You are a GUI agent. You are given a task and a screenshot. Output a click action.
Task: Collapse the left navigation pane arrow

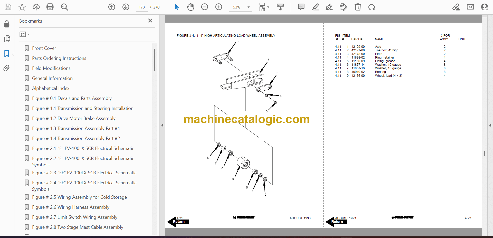tap(162, 125)
